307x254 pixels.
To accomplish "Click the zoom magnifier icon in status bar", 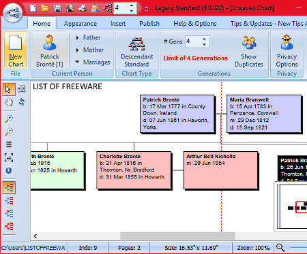I will pos(280,248).
